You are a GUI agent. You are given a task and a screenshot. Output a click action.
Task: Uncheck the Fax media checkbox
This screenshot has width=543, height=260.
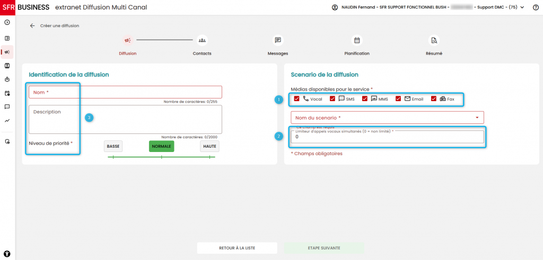tap(434, 99)
